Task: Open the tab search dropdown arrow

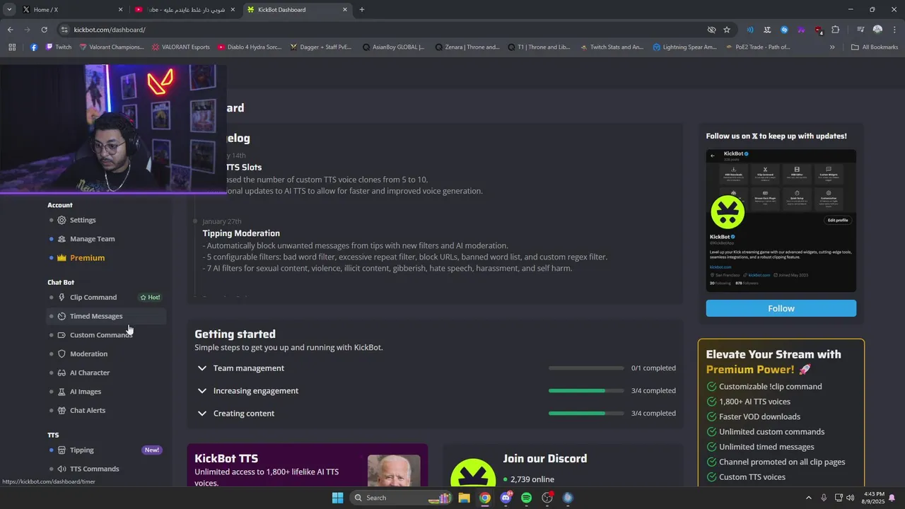Action: pyautogui.click(x=9, y=10)
